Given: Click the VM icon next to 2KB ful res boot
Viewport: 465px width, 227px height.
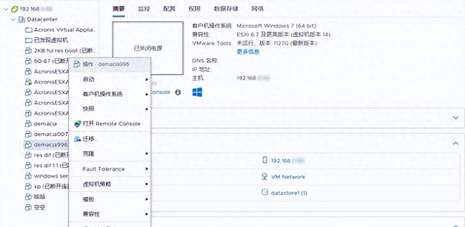Looking at the screenshot, I should pos(28,50).
